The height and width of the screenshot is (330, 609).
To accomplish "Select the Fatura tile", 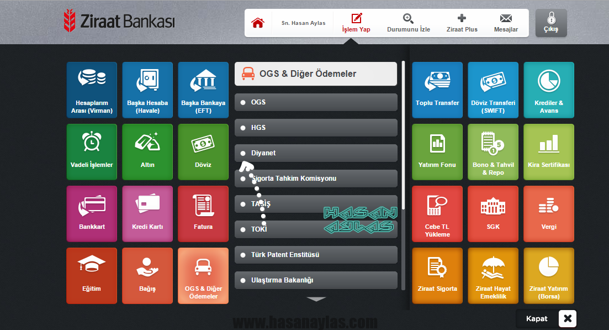I will [x=203, y=213].
